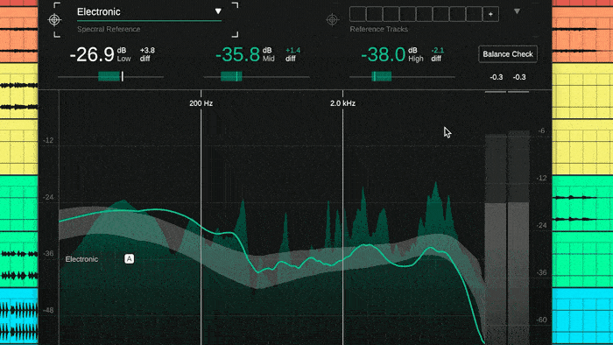The height and width of the screenshot is (345, 613).
Task: Select the Mid band -35.8 dB readout
Action: (x=237, y=54)
